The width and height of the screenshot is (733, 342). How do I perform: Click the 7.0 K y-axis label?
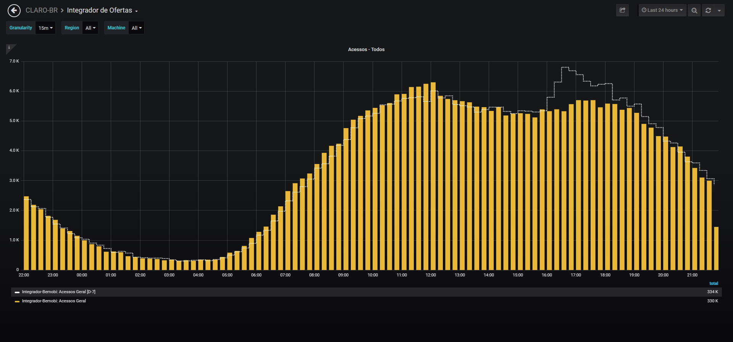(x=14, y=61)
